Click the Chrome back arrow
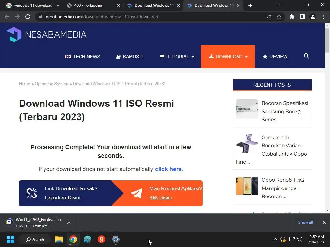330x247 pixels. pyautogui.click(x=7, y=17)
